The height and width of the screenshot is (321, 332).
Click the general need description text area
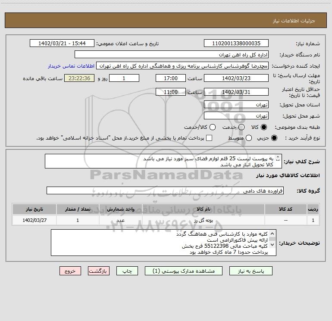163,161
